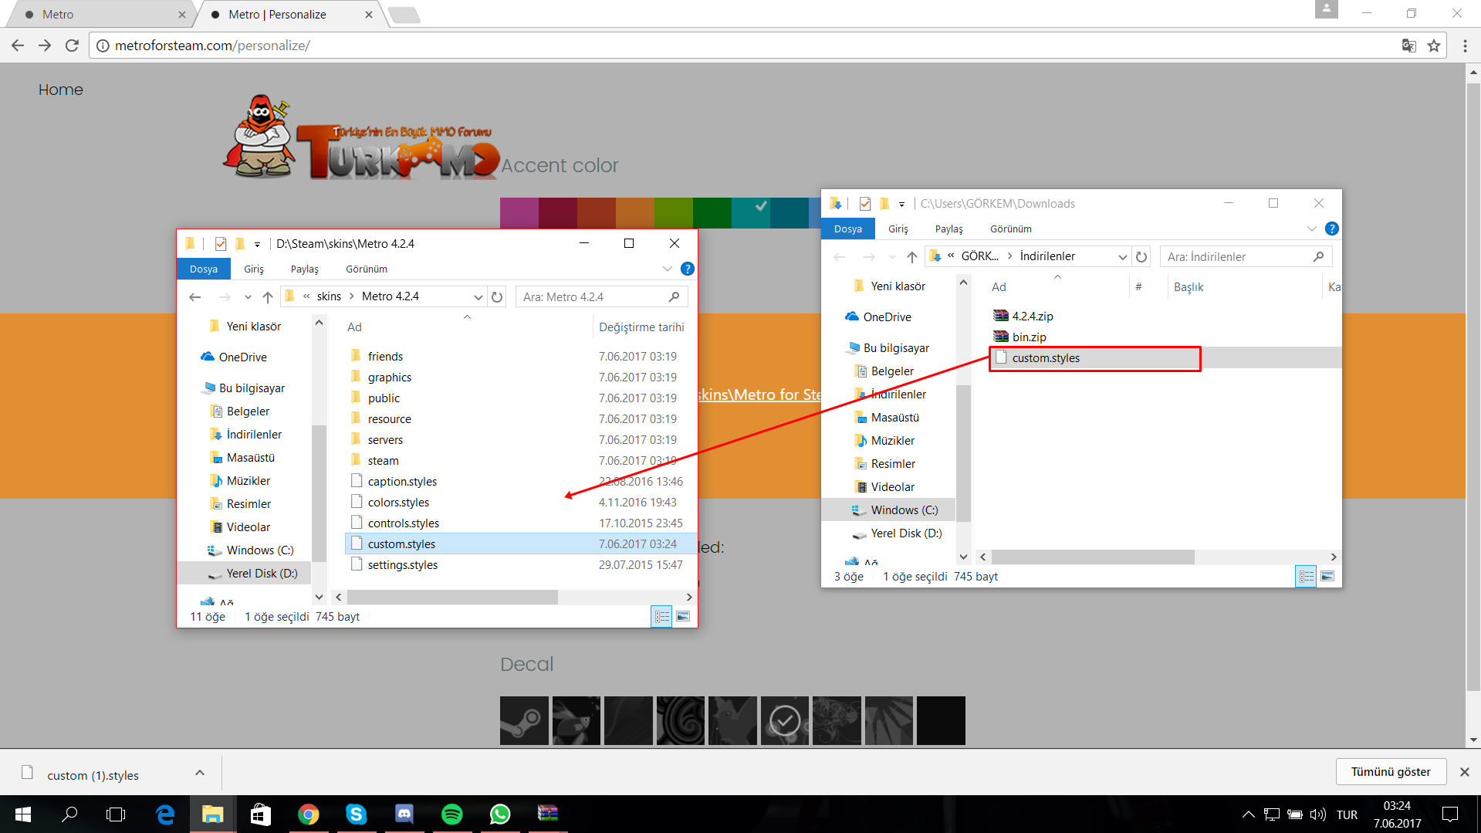Expand ribbon chevron in Metro 4.2.4 window
The height and width of the screenshot is (833, 1481).
click(x=667, y=269)
